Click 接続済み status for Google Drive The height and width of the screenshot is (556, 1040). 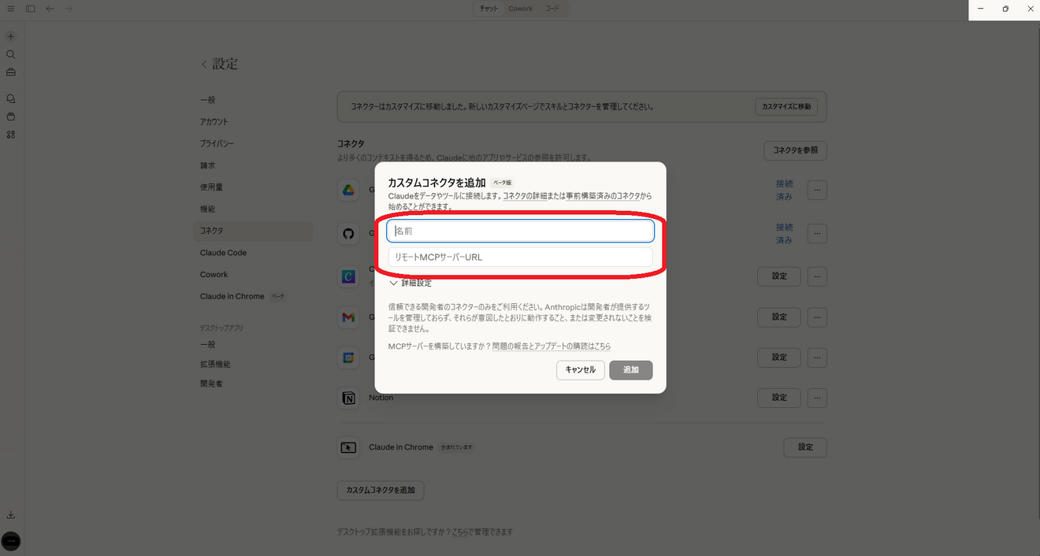(784, 190)
